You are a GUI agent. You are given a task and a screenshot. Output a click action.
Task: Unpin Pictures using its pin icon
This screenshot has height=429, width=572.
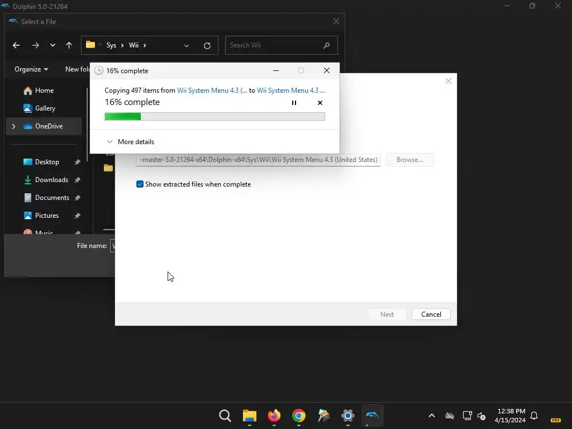coord(77,216)
